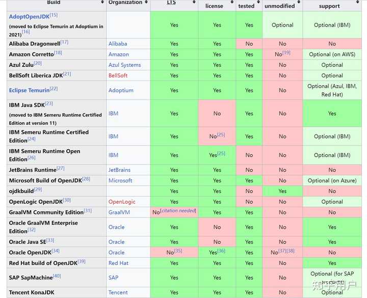Open the Adoptium organization link
The width and height of the screenshot is (367, 298).
121,90
